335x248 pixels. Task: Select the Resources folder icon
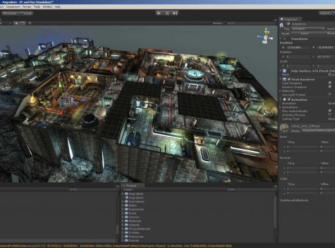[x=126, y=236]
